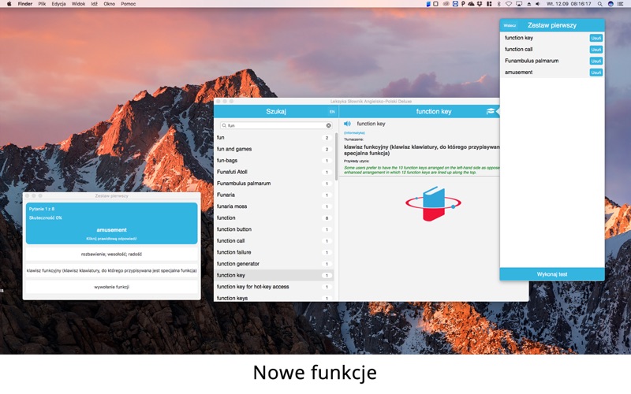
Task: Choose the answer "rozbawienie; wesołość; radość"
Action: (x=111, y=255)
